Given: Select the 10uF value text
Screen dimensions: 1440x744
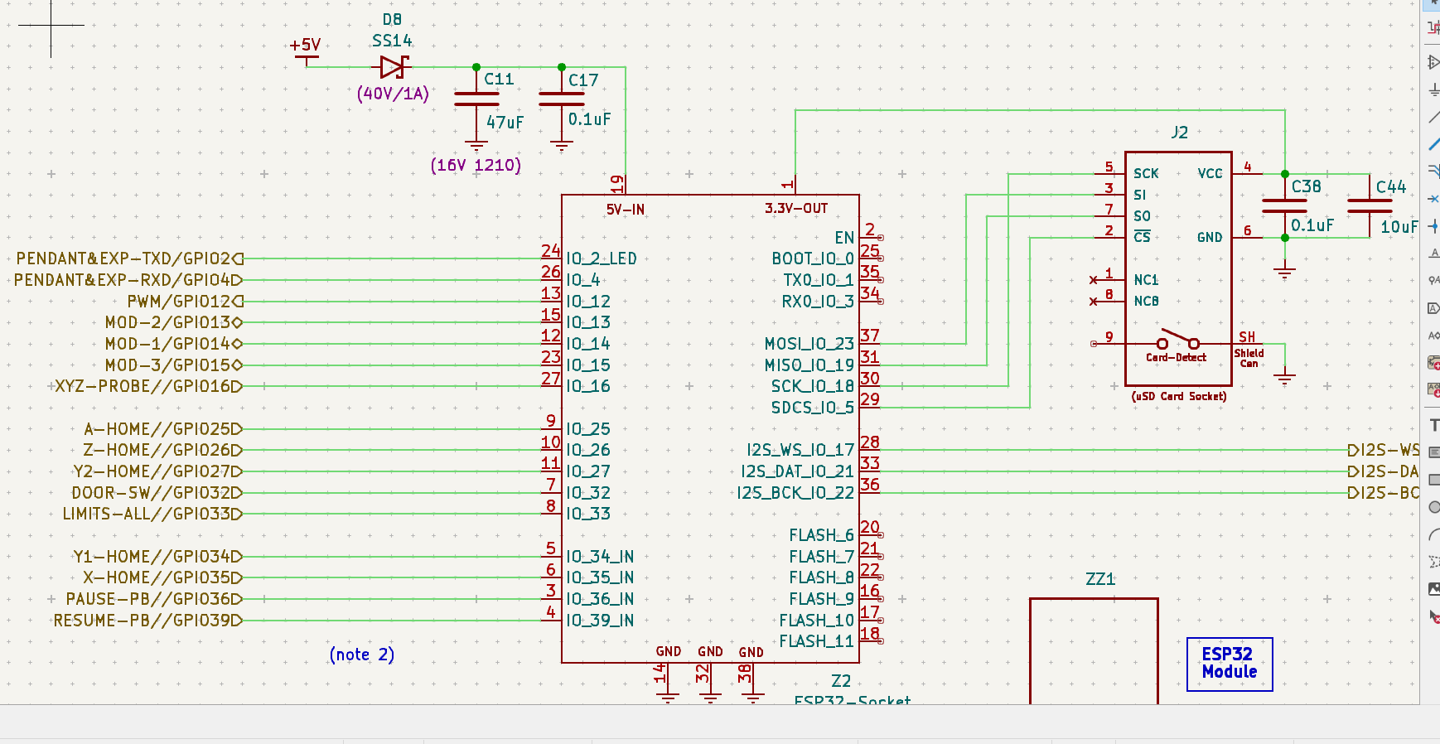Looking at the screenshot, I should (x=1399, y=227).
